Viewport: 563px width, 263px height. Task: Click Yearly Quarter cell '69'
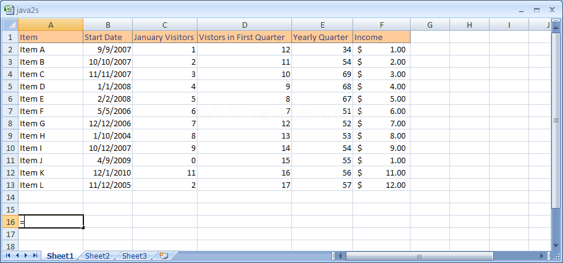click(322, 74)
